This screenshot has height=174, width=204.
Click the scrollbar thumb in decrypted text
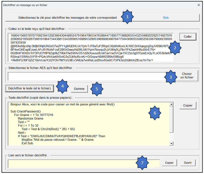(x=172, y=119)
